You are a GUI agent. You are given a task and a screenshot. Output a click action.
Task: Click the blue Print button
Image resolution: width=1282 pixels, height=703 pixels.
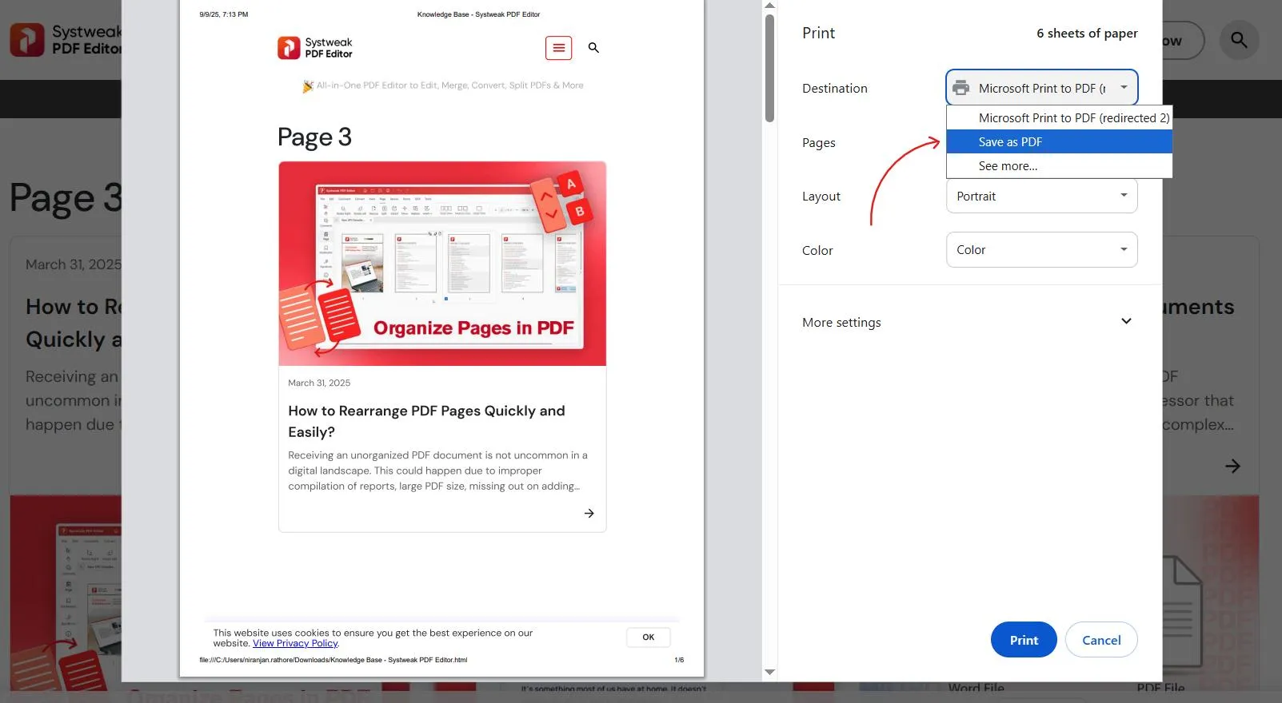(1024, 640)
